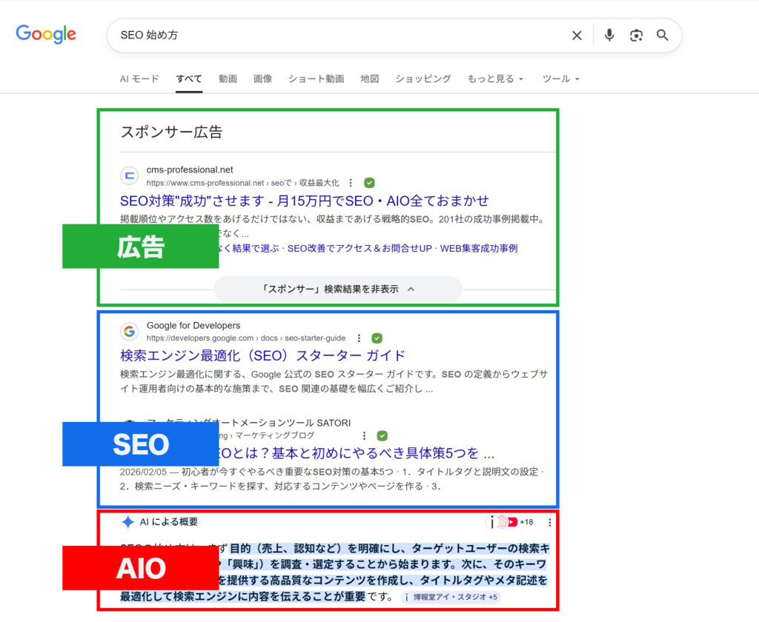The width and height of the screenshot is (759, 622).
Task: Click into the search input field
Action: click(334, 36)
